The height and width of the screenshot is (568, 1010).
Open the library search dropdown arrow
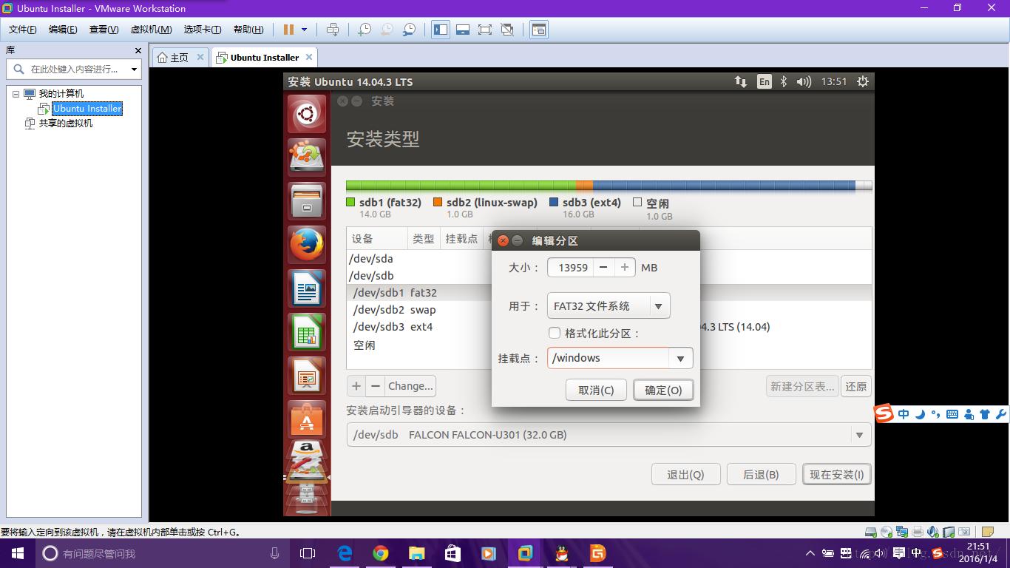(134, 70)
